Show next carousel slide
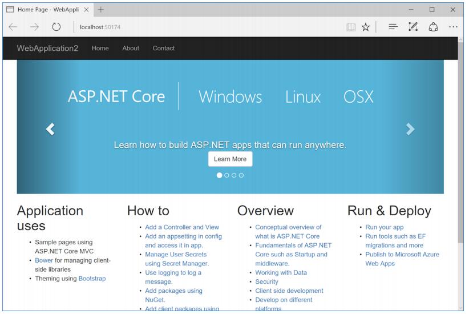 [x=410, y=130]
